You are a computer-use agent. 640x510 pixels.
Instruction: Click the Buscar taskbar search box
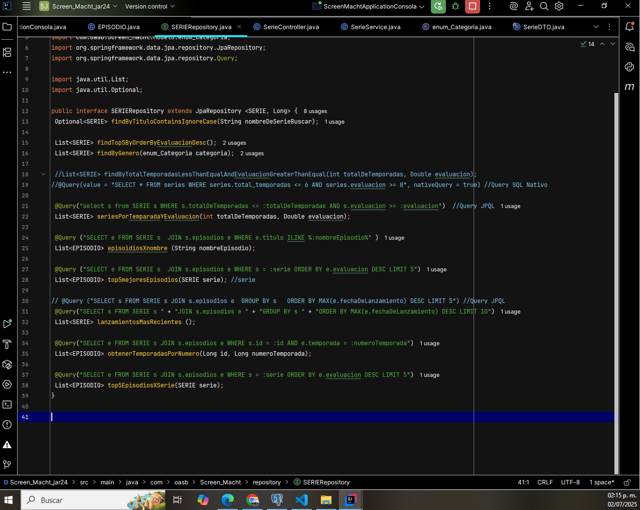coord(93,500)
